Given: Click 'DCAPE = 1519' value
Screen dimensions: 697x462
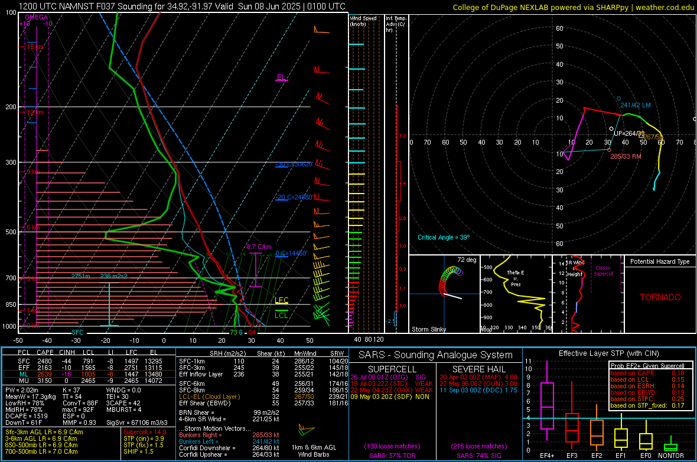Looking at the screenshot, I should pyautogui.click(x=26, y=416).
